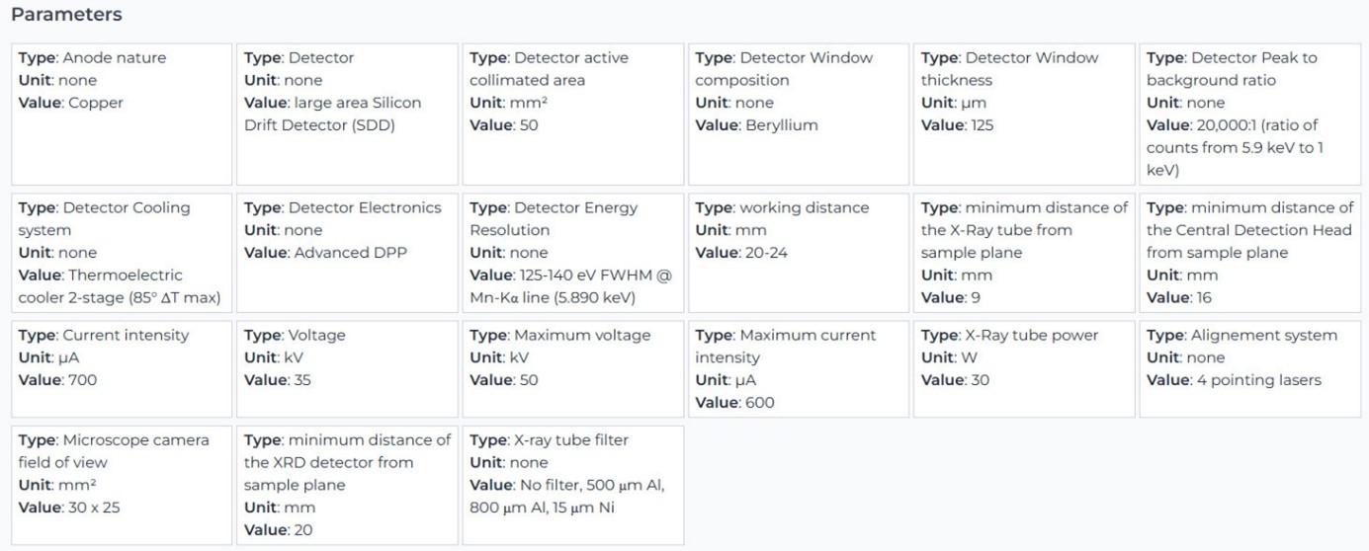
Task: Select the X-Ray tube power card
Action: [1023, 368]
